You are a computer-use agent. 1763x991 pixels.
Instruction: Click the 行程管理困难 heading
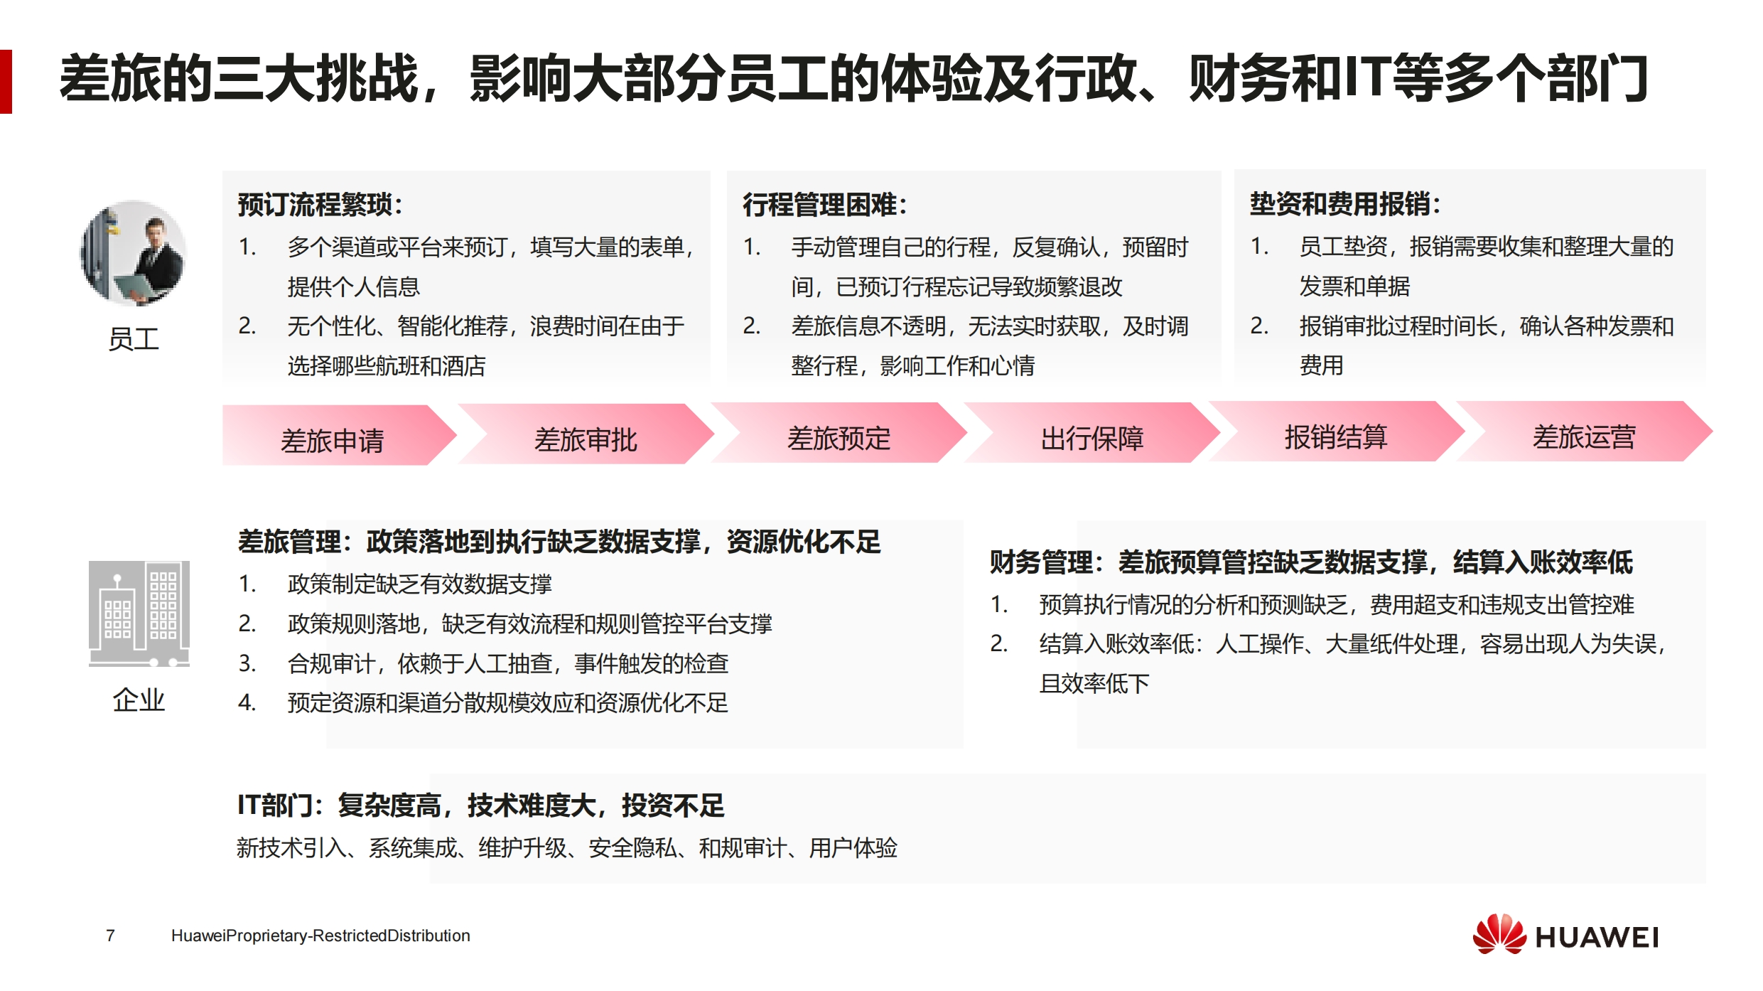click(x=824, y=205)
